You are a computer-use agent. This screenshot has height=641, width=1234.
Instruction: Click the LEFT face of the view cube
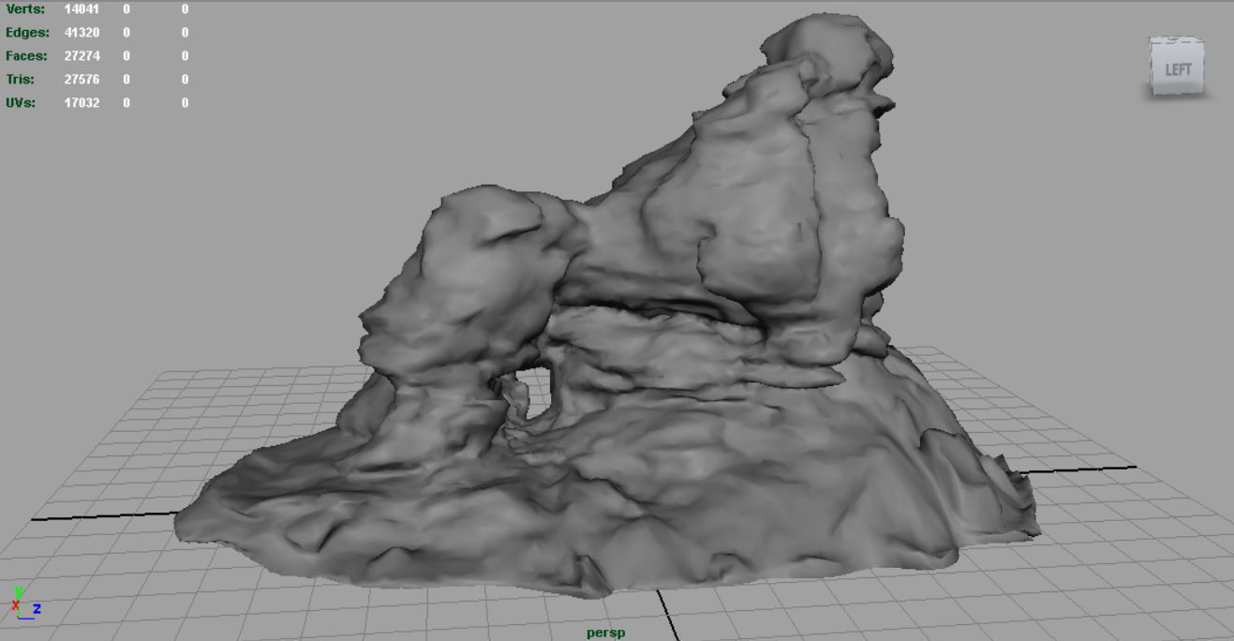1178,70
